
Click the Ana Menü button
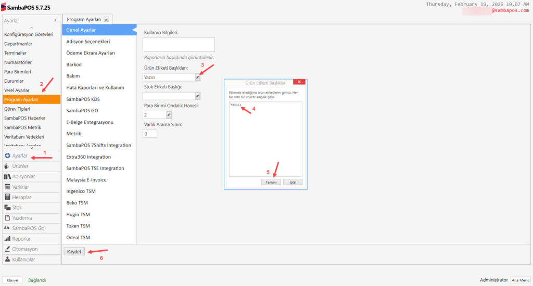520,280
